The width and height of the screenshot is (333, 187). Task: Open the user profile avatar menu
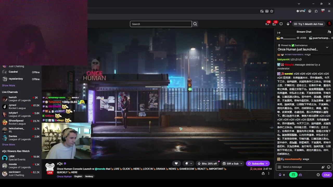coord(329,24)
